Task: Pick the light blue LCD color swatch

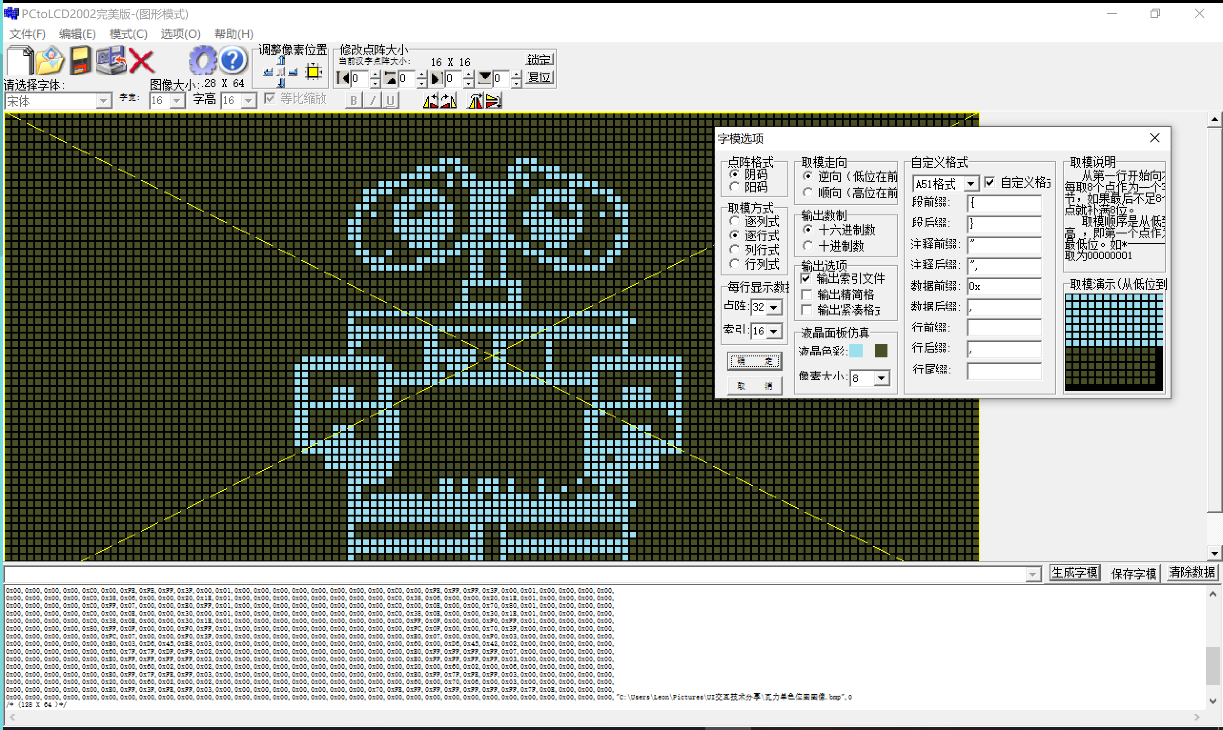Action: [x=856, y=350]
